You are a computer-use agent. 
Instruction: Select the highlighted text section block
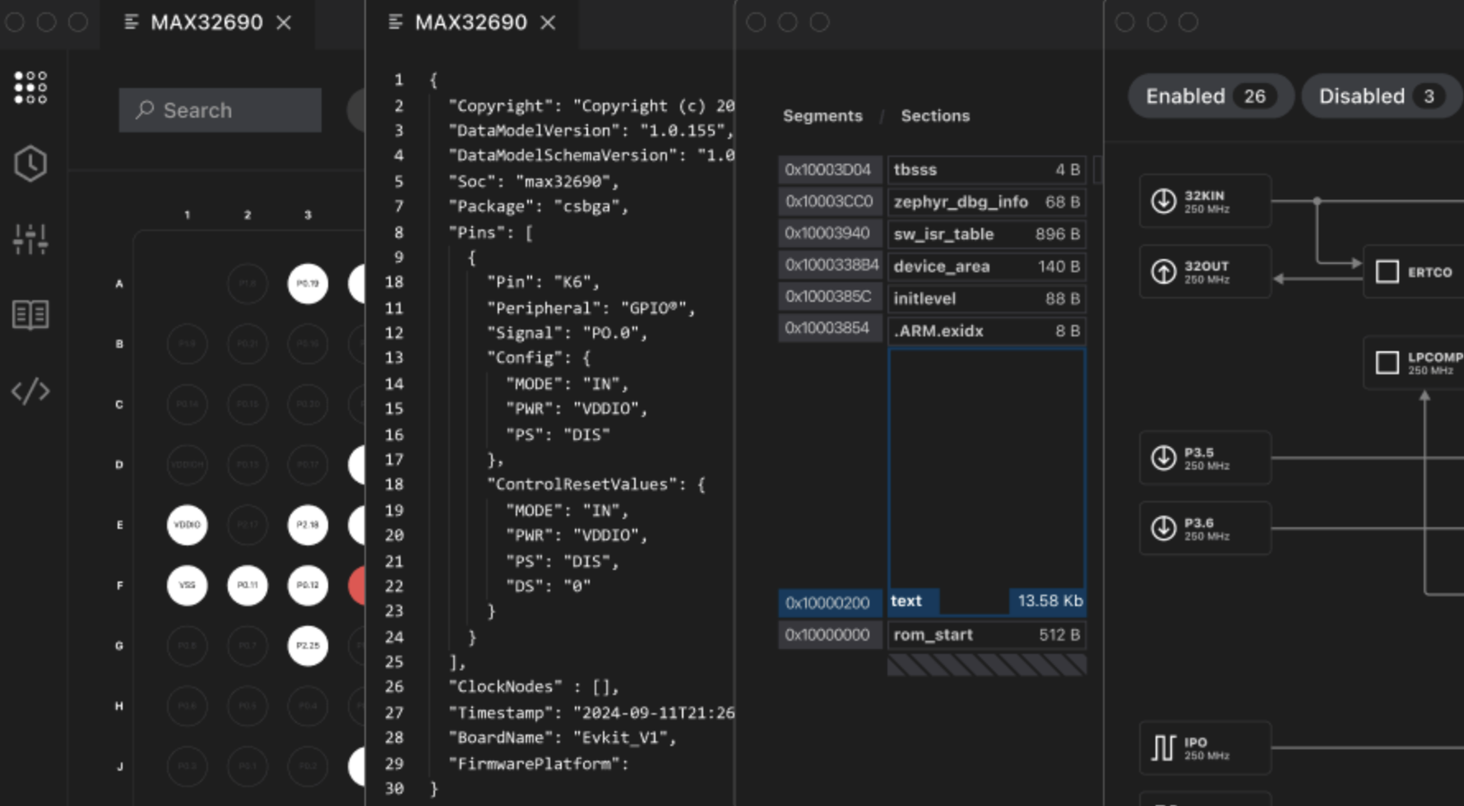987,481
